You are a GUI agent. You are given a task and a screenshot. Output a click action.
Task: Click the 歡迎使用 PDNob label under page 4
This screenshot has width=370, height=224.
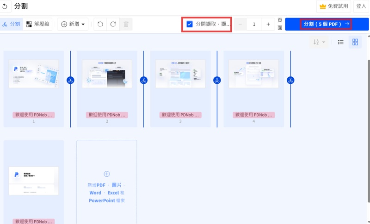pos(253,115)
